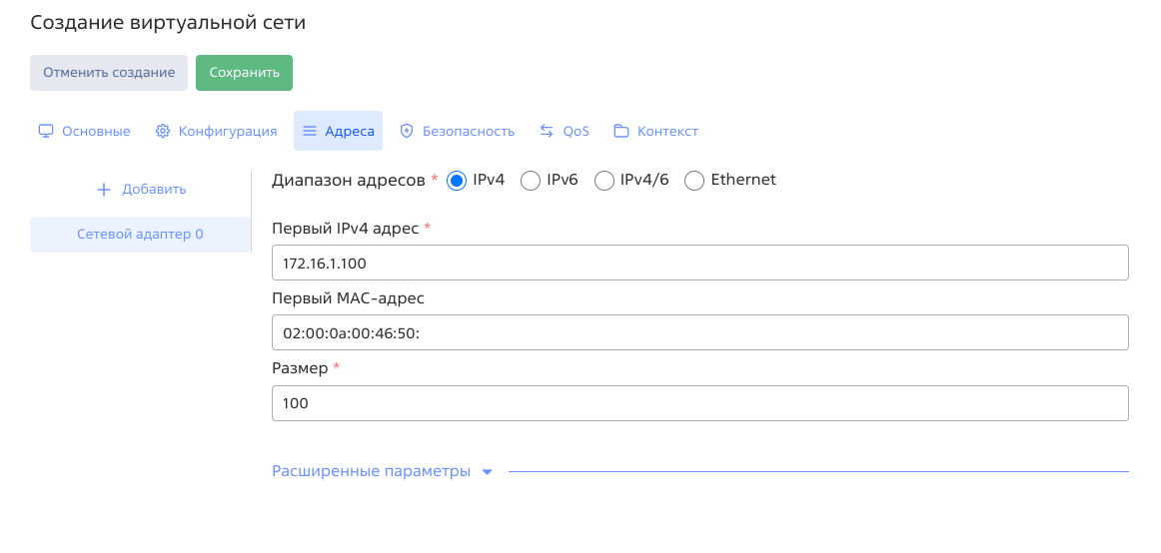Open the Основные tab label
Image resolution: width=1161 pixels, height=553 pixels.
pos(96,131)
